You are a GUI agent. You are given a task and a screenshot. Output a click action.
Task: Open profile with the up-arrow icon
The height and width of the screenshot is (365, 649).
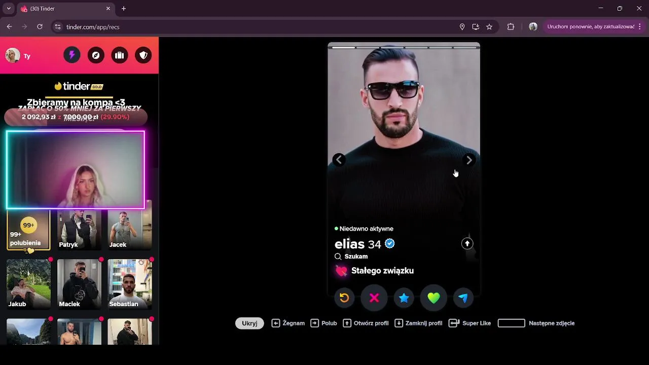point(467,244)
